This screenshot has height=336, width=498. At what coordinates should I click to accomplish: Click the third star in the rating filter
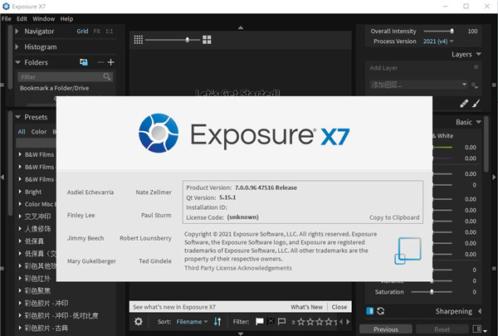click(320, 322)
